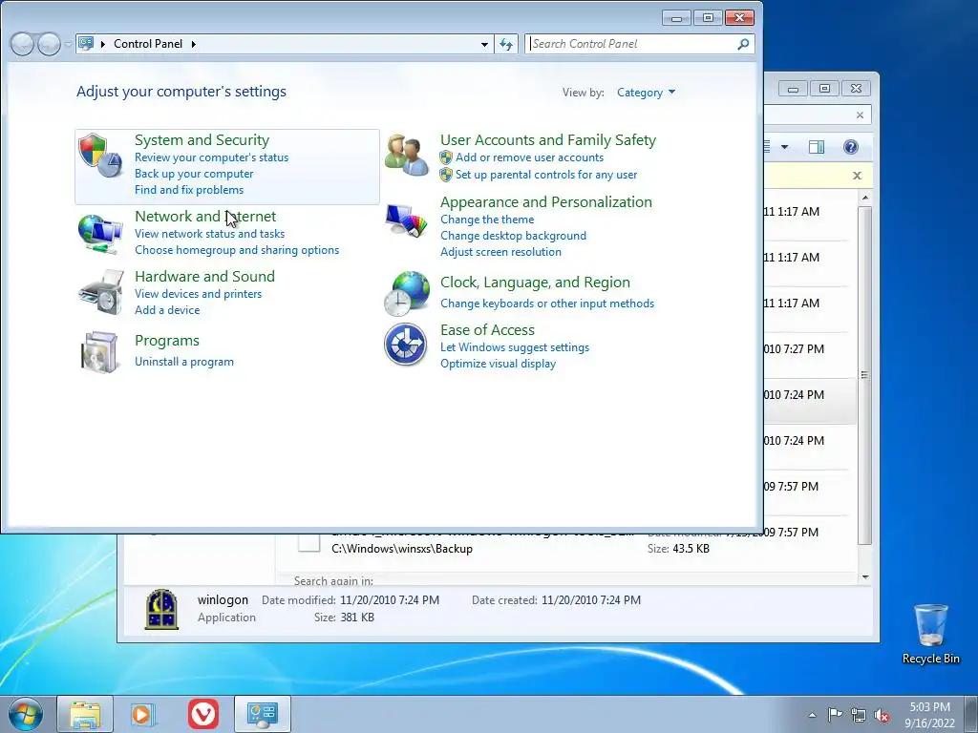Open Hardware and Sound category

point(204,276)
